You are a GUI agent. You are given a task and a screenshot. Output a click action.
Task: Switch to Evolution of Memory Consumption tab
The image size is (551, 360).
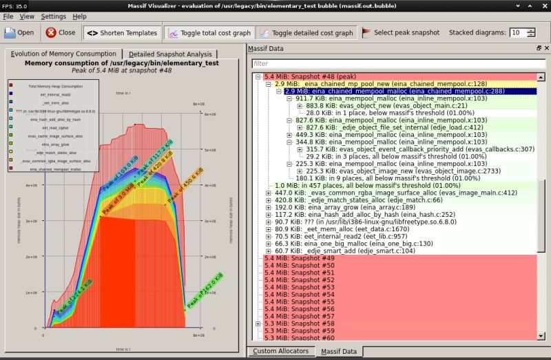coord(63,54)
